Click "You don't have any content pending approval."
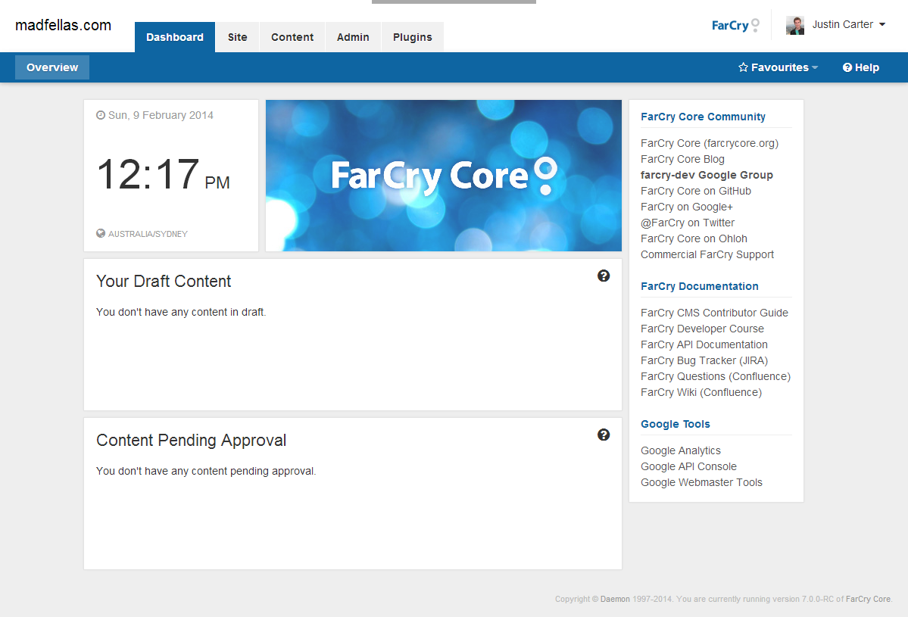The width and height of the screenshot is (908, 617). point(206,471)
